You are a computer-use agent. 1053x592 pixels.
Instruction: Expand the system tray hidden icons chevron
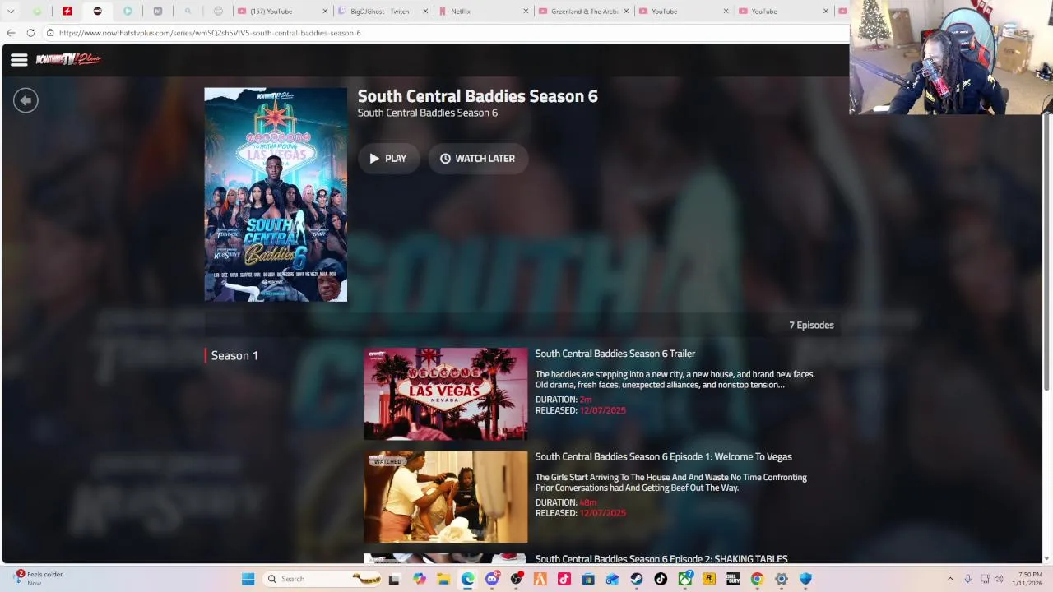tap(950, 579)
